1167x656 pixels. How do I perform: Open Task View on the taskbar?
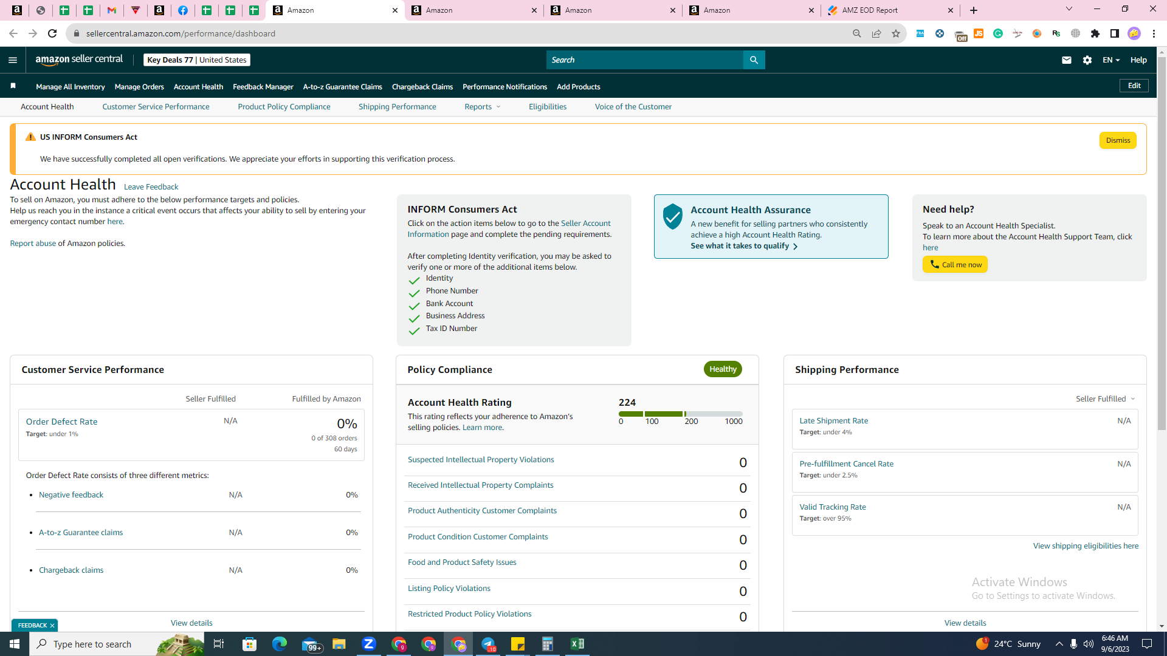[x=219, y=644]
